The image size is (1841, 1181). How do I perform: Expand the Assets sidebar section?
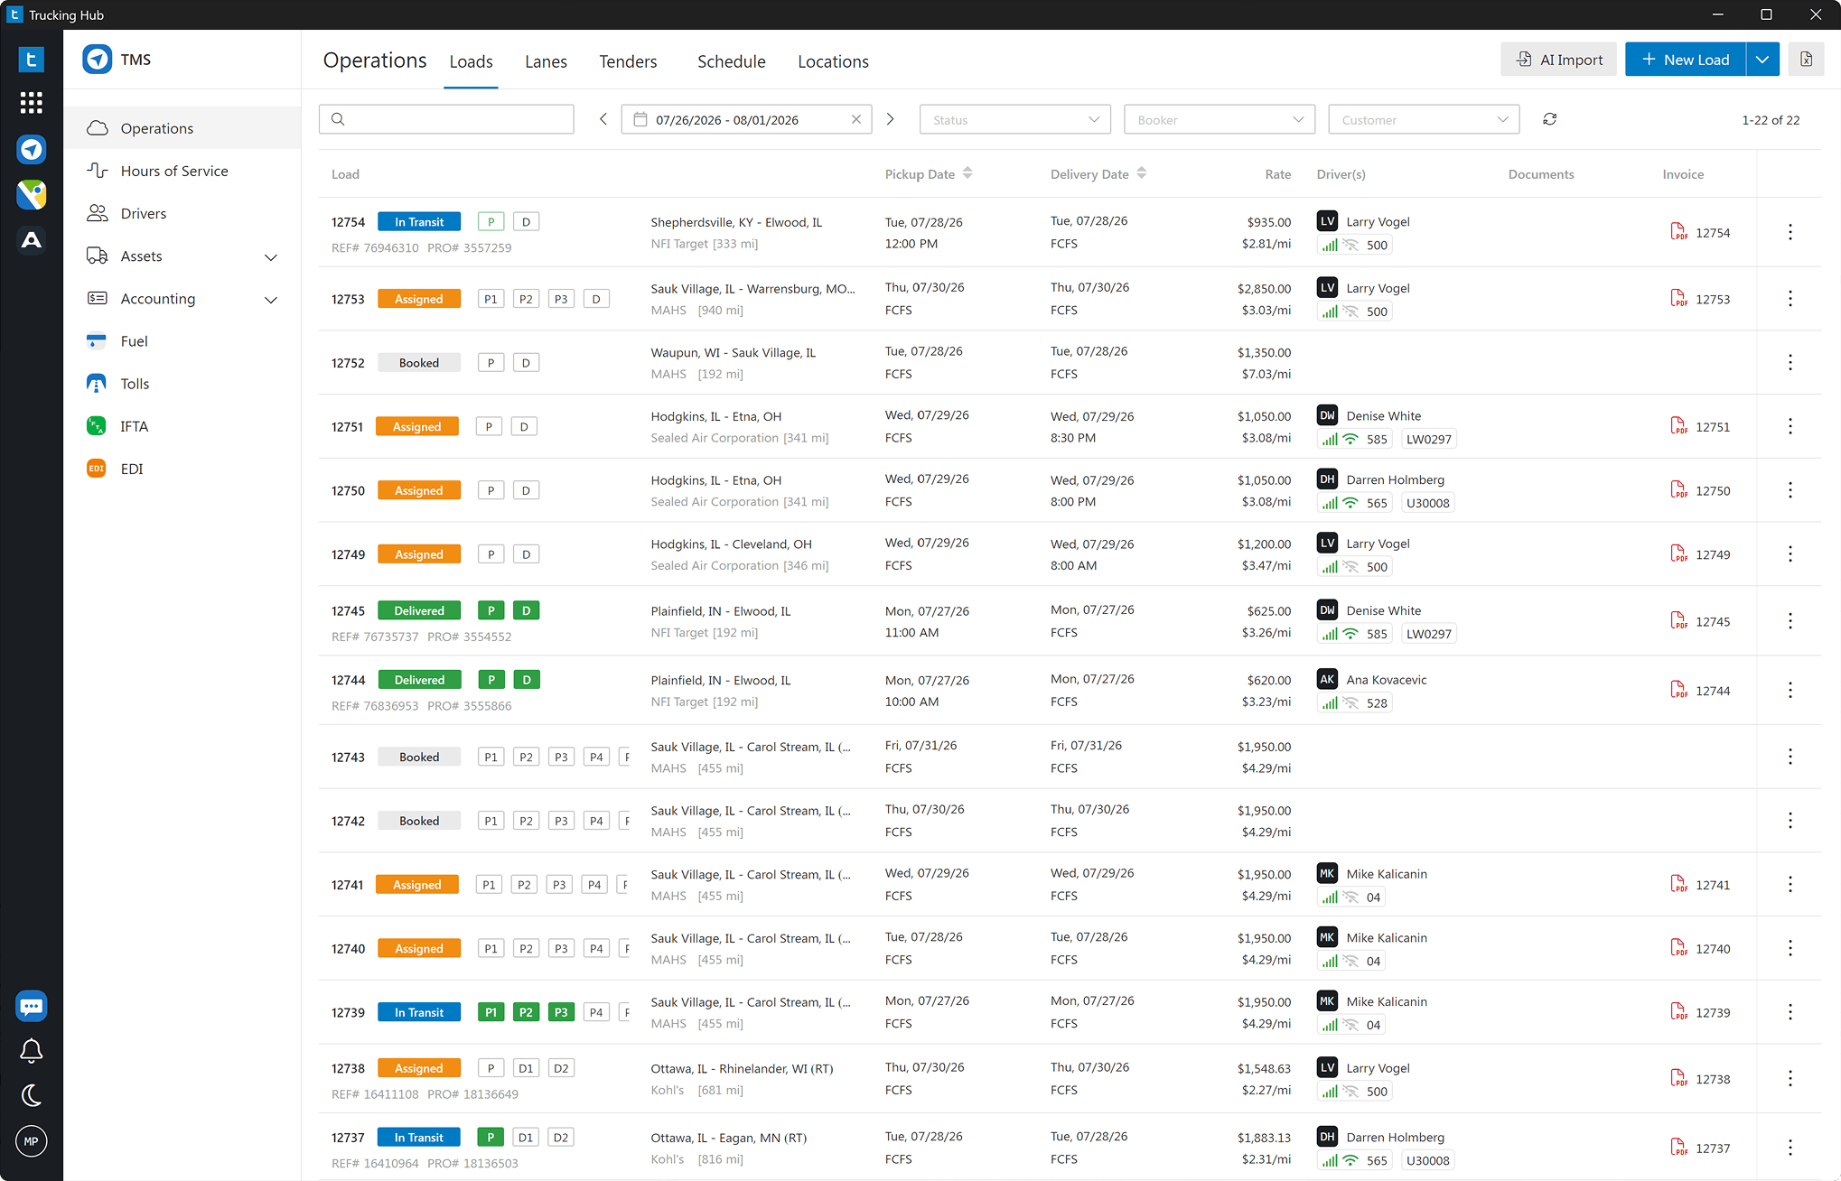271,257
